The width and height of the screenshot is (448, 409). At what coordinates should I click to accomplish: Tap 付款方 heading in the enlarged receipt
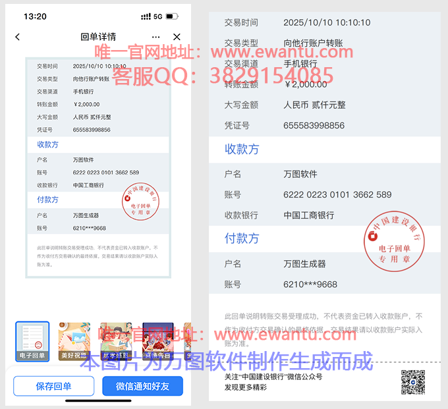[242, 238]
